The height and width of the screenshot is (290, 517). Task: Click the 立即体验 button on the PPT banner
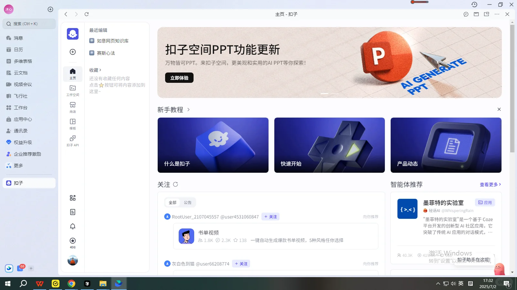click(x=179, y=78)
